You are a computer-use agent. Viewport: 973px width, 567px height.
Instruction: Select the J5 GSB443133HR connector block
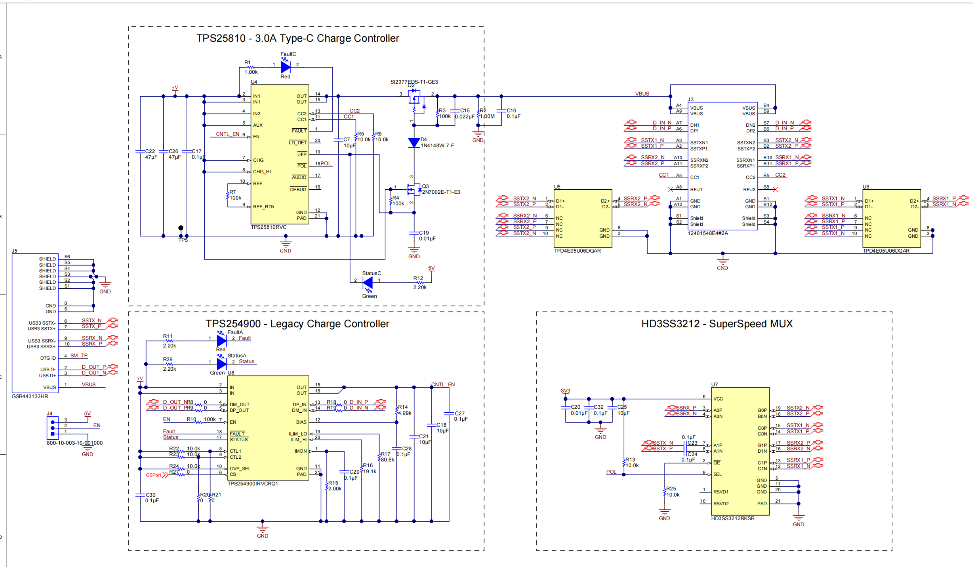[x=35, y=323]
